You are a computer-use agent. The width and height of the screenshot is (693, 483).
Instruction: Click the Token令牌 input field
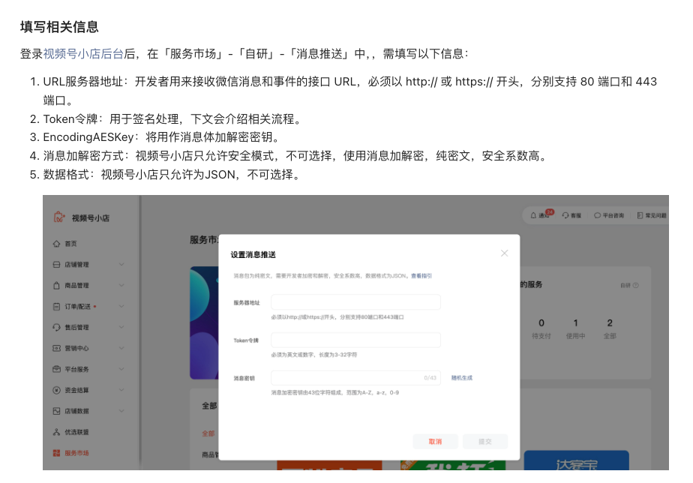click(x=355, y=340)
